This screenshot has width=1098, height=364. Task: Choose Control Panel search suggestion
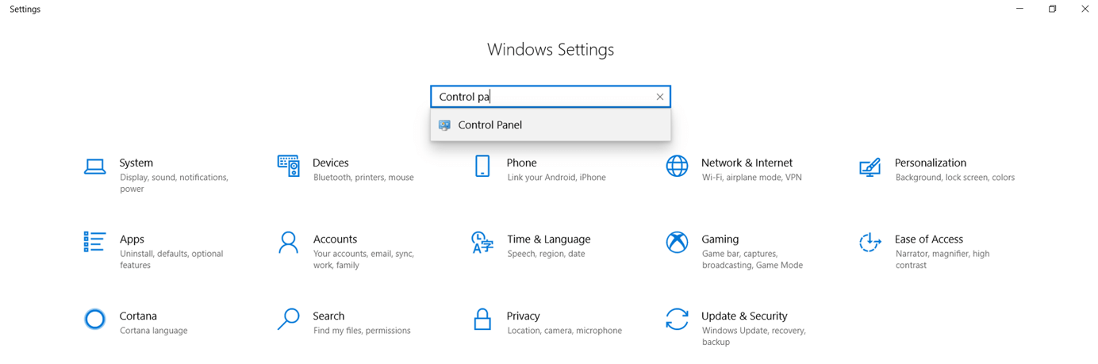pos(551,125)
